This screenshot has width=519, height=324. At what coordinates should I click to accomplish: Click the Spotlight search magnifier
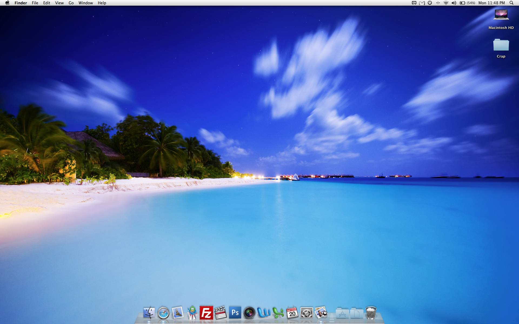[511, 3]
